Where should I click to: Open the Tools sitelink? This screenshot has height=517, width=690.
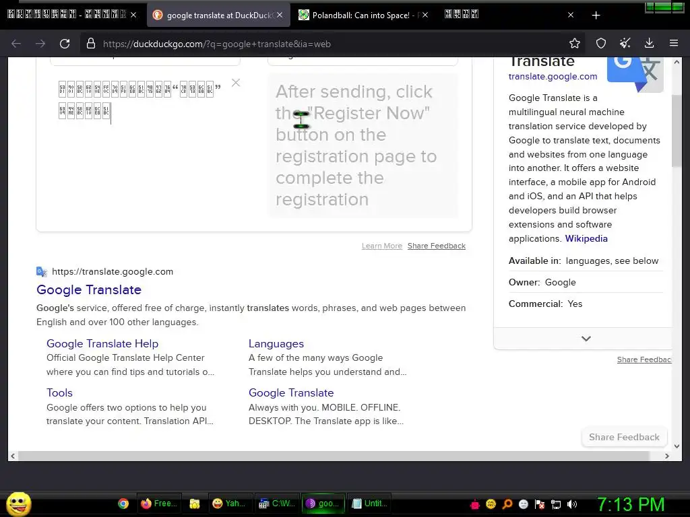click(59, 392)
